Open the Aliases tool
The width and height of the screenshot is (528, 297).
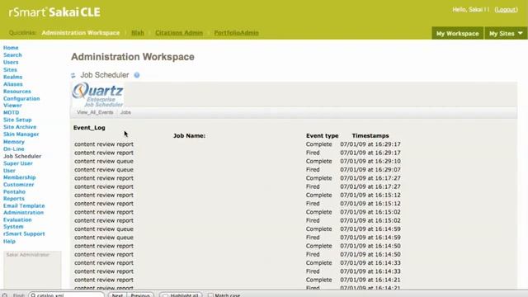coord(13,84)
